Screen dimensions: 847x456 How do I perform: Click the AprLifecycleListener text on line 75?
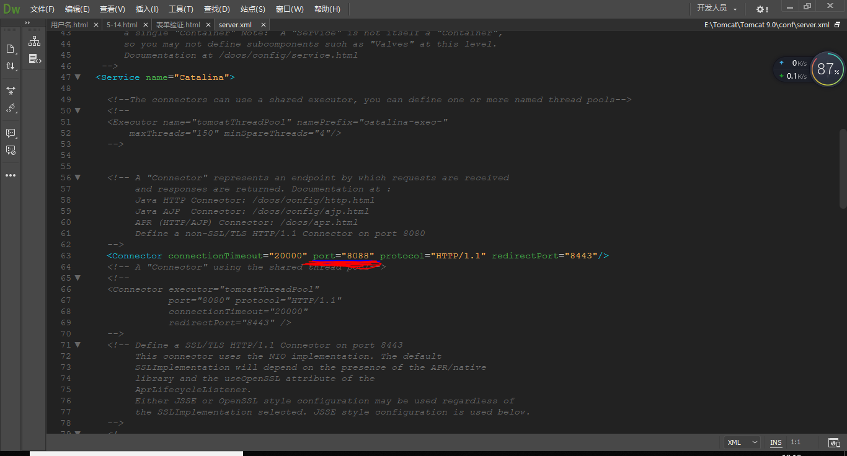[x=193, y=390]
